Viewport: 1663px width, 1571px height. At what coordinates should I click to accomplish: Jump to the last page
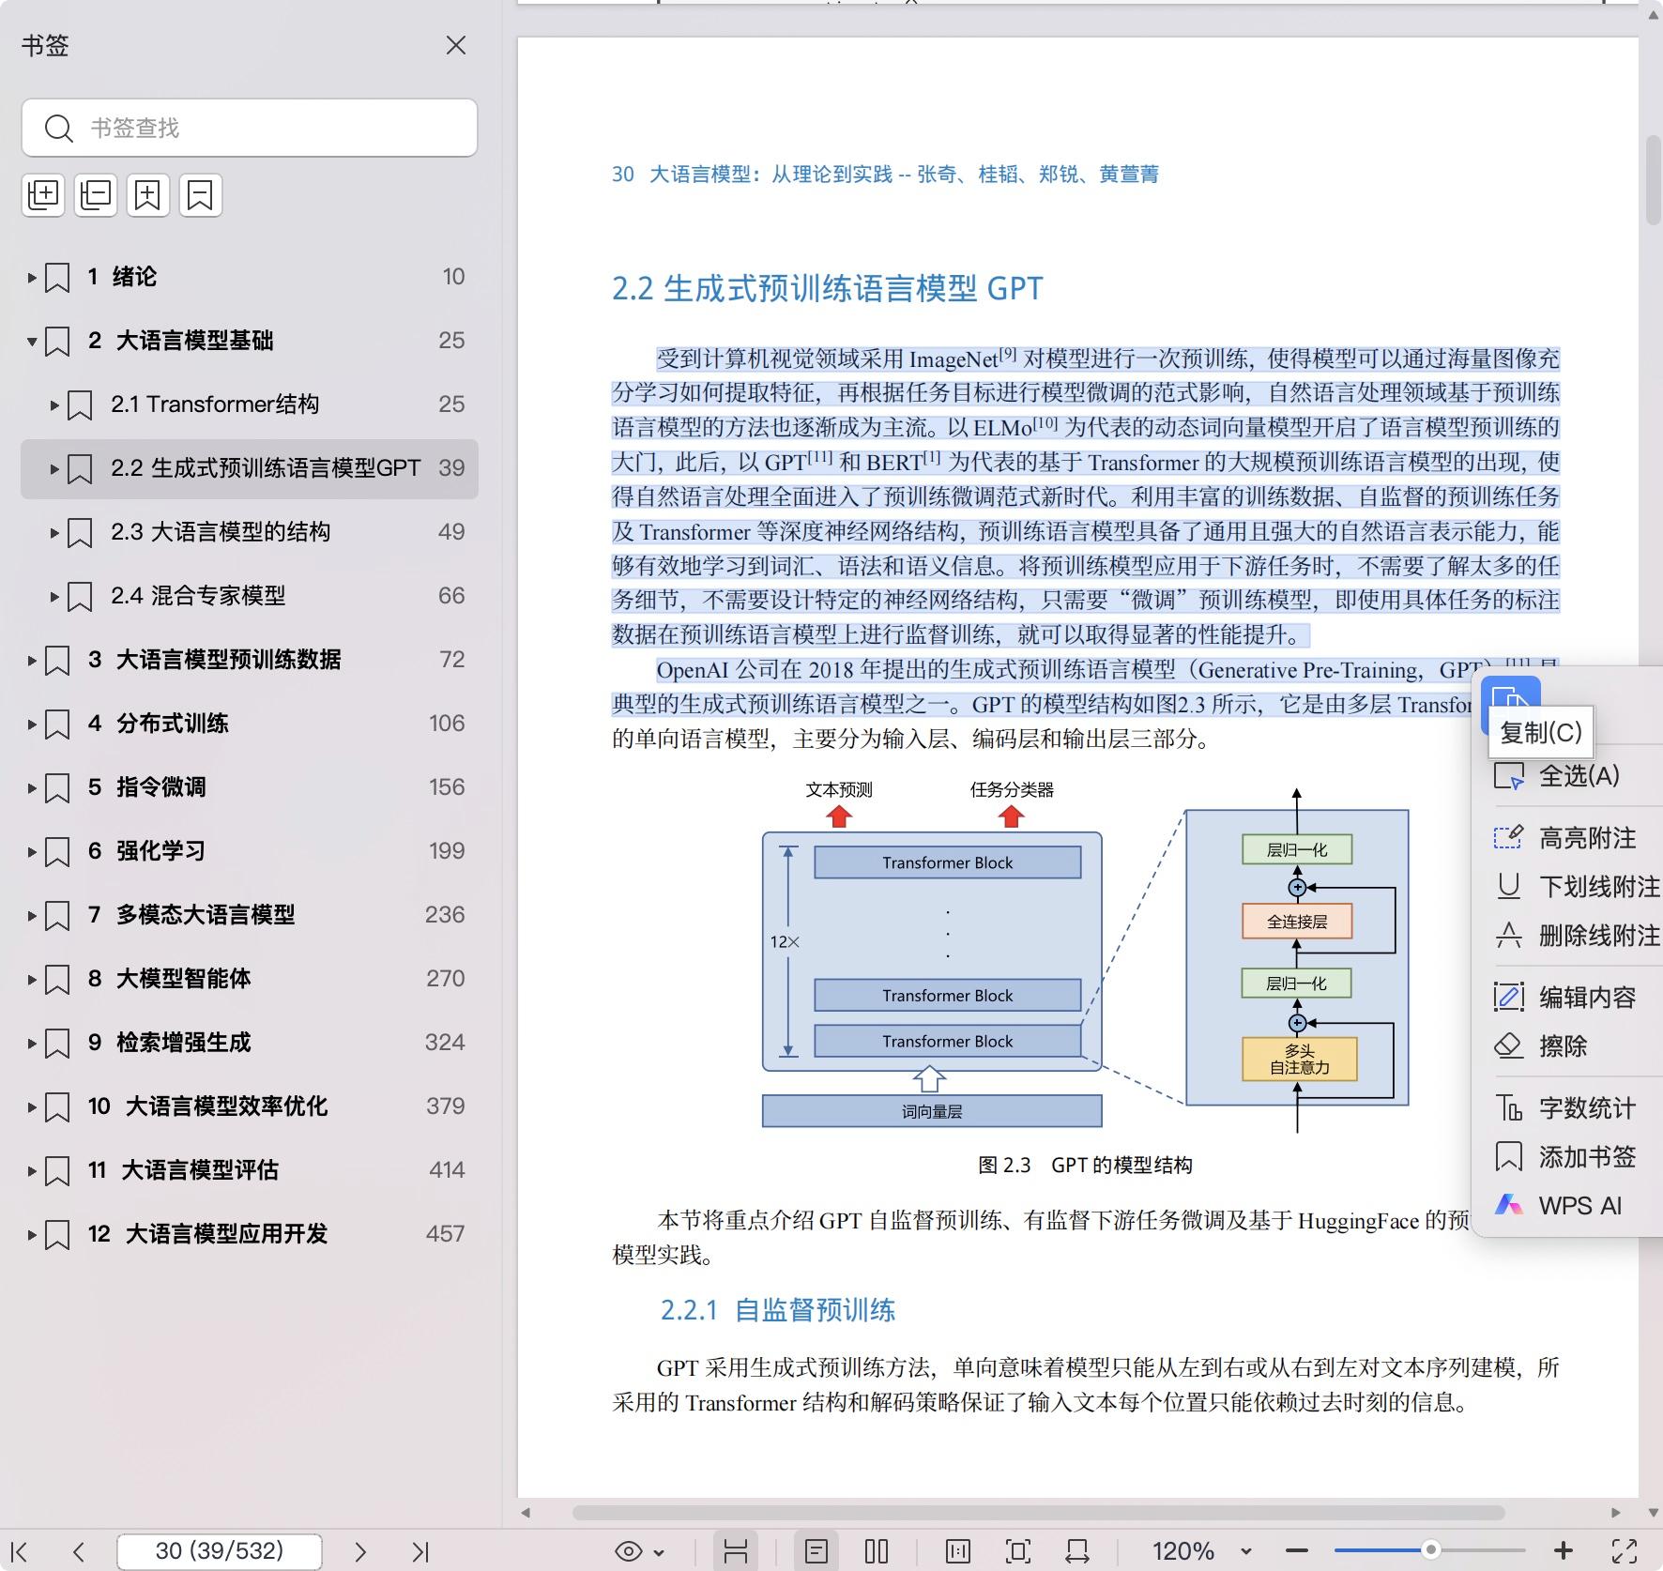coord(420,1551)
